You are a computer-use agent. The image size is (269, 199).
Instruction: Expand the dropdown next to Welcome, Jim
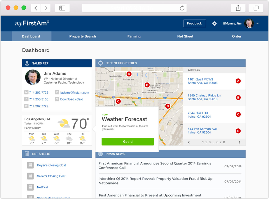[x=258, y=24]
